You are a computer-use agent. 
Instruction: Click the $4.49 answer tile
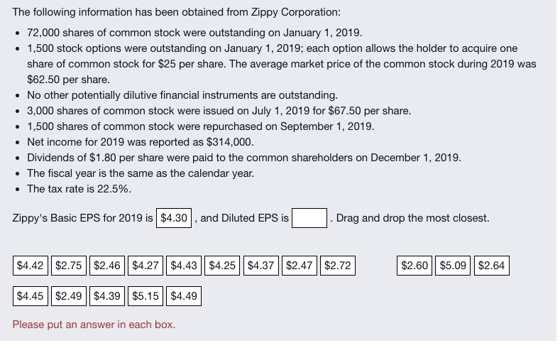point(185,295)
